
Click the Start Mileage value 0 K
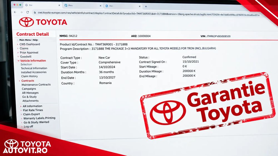pos(185,66)
